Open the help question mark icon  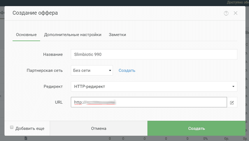click(x=226, y=13)
